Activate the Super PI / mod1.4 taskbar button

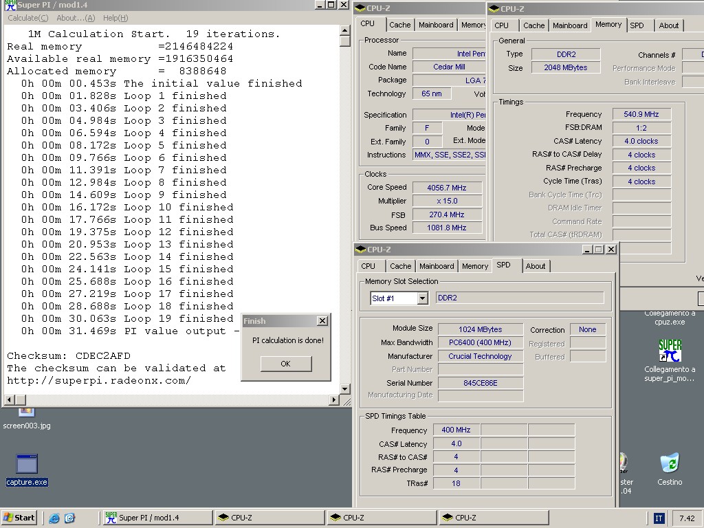(x=157, y=518)
